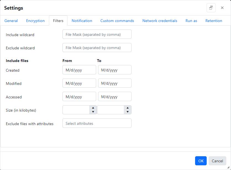Go to the Notification tab

point(82,21)
